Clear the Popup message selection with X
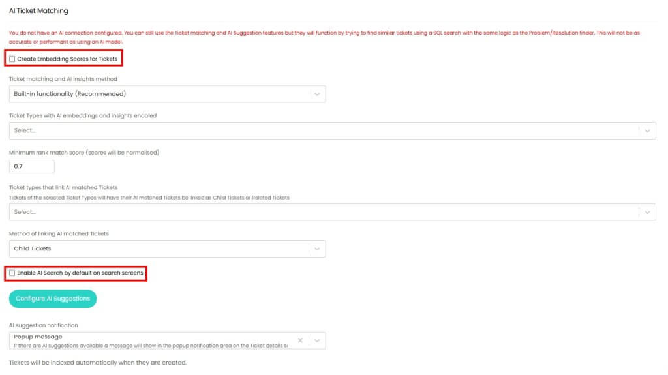Image resolution: width=668 pixels, height=375 pixels. 300,340
